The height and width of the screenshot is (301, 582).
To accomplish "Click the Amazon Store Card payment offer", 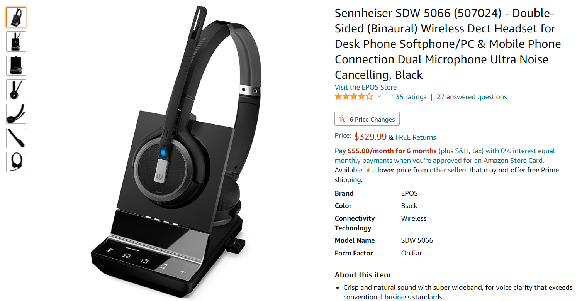I will pos(445,156).
